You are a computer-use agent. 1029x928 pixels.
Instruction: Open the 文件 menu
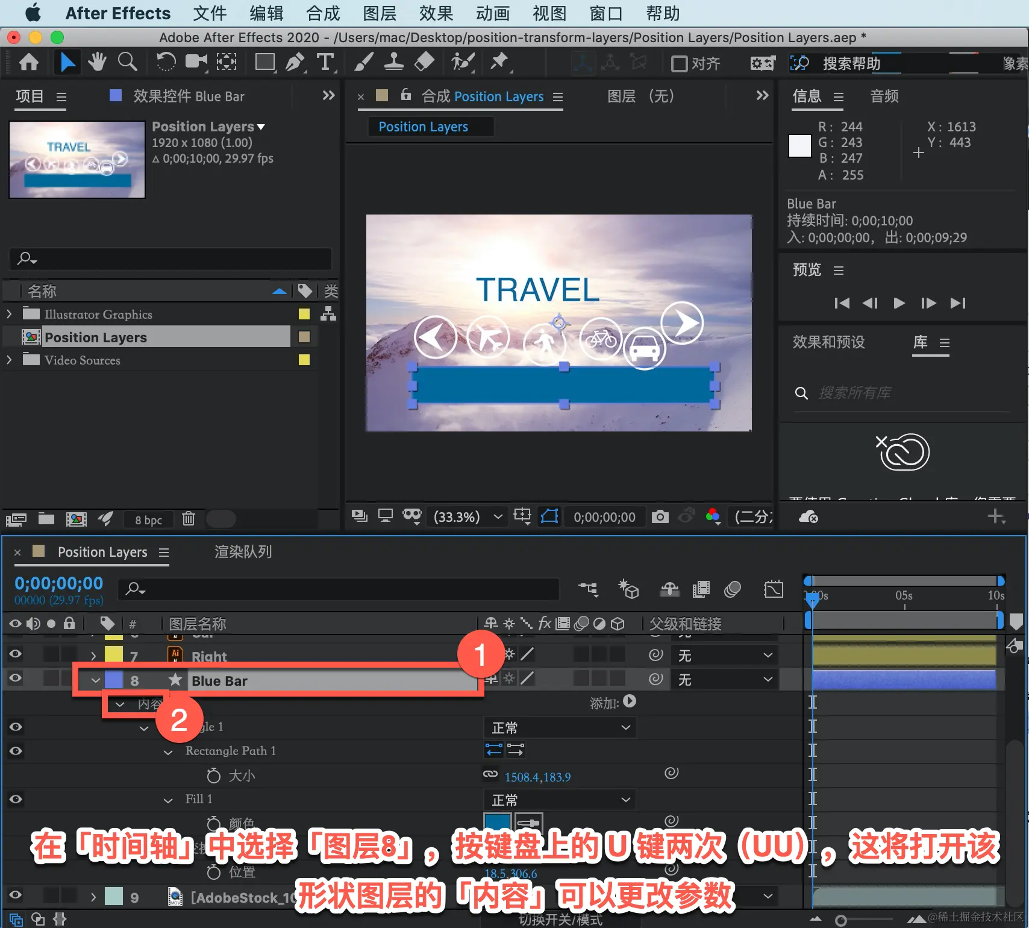pyautogui.click(x=210, y=13)
